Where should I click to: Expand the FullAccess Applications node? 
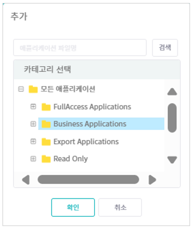click(x=33, y=106)
